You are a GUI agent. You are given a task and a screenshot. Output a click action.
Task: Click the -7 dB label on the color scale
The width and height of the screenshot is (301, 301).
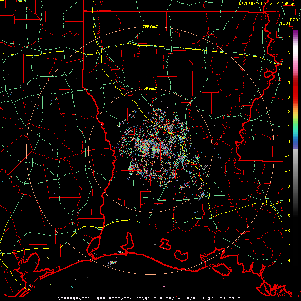(x=287, y=245)
